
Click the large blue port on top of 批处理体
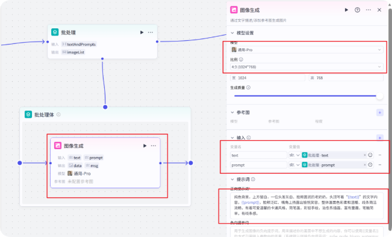105,107
